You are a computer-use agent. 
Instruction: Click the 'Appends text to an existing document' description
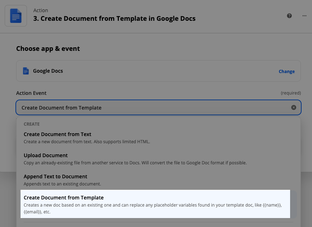[62, 184]
